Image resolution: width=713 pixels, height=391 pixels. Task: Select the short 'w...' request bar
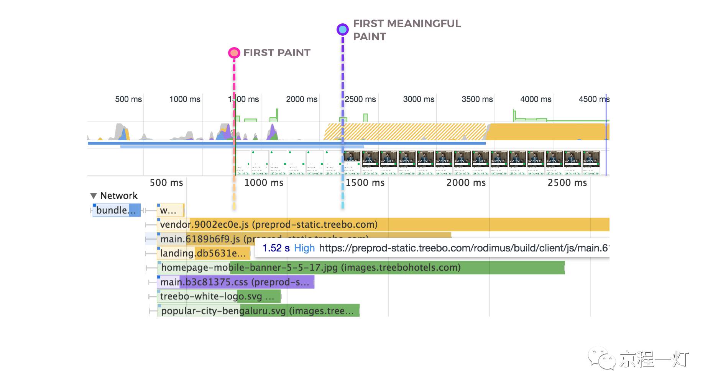click(x=171, y=210)
